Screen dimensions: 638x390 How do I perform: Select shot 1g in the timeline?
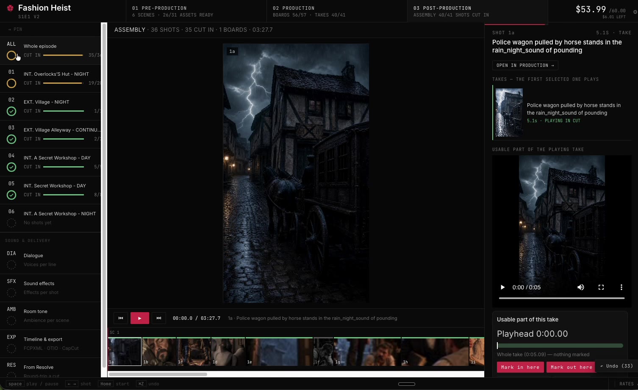[367, 351]
